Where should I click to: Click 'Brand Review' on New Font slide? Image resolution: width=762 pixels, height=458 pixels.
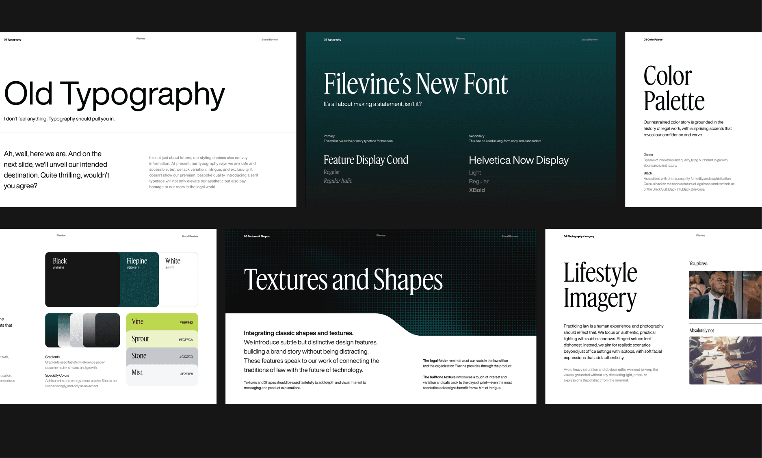589,40
